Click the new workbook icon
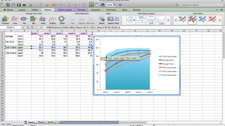The image size is (225, 126). tap(2, 5)
